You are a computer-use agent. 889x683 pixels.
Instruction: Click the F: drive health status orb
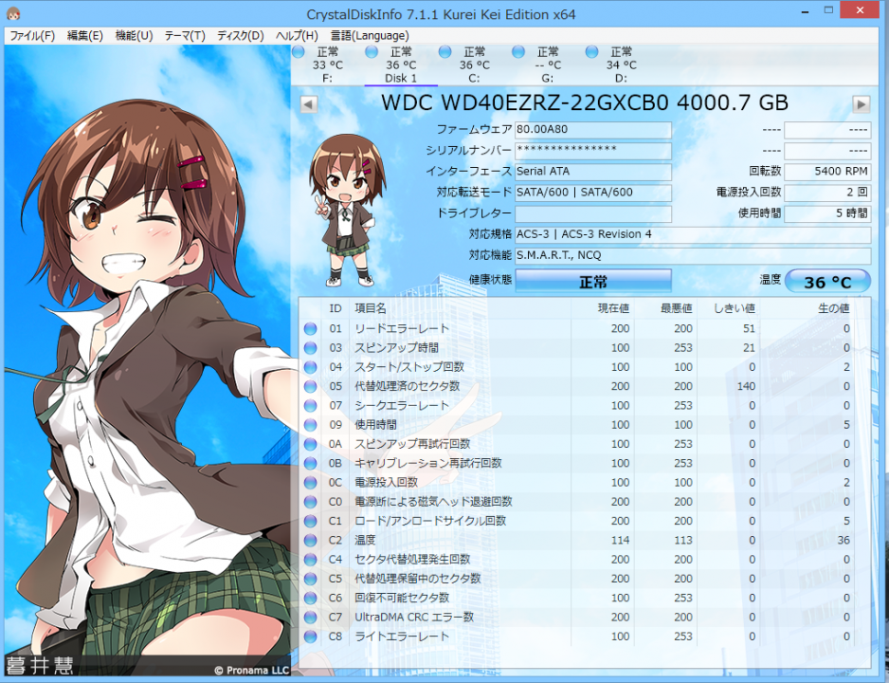299,52
